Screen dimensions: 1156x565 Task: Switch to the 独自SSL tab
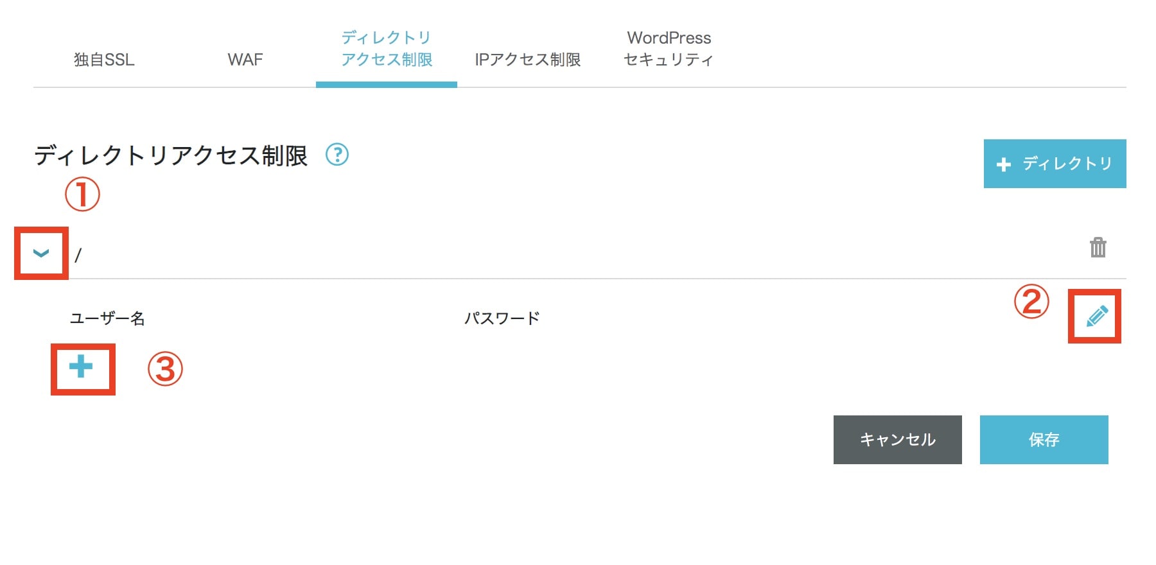[x=104, y=60]
